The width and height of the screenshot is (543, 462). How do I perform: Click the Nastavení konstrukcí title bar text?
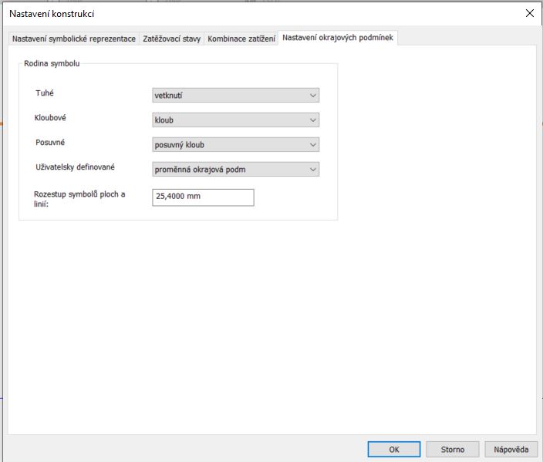pos(52,14)
